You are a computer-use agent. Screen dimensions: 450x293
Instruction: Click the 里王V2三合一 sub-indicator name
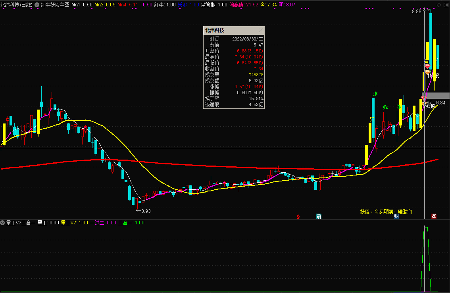pyautogui.click(x=21, y=223)
